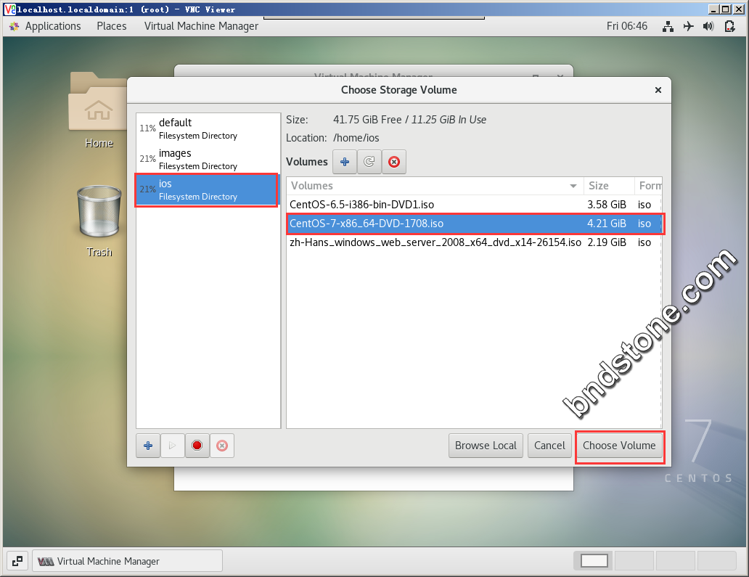Switch to the first workspace in pager

(594, 561)
